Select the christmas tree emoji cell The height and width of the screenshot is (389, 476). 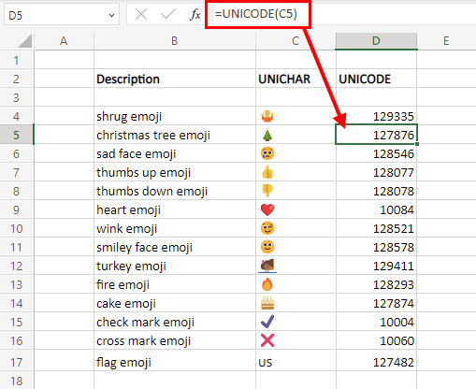click(x=296, y=135)
